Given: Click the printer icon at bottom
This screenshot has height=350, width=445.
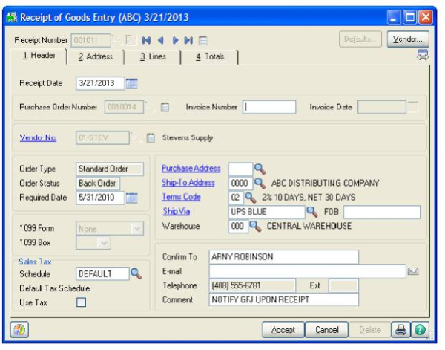Looking at the screenshot, I should [400, 329].
